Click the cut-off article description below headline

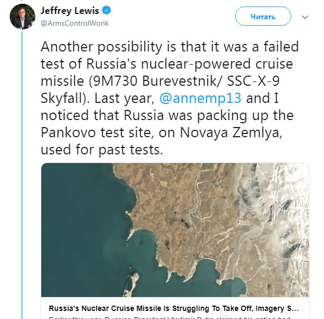[x=169, y=317]
